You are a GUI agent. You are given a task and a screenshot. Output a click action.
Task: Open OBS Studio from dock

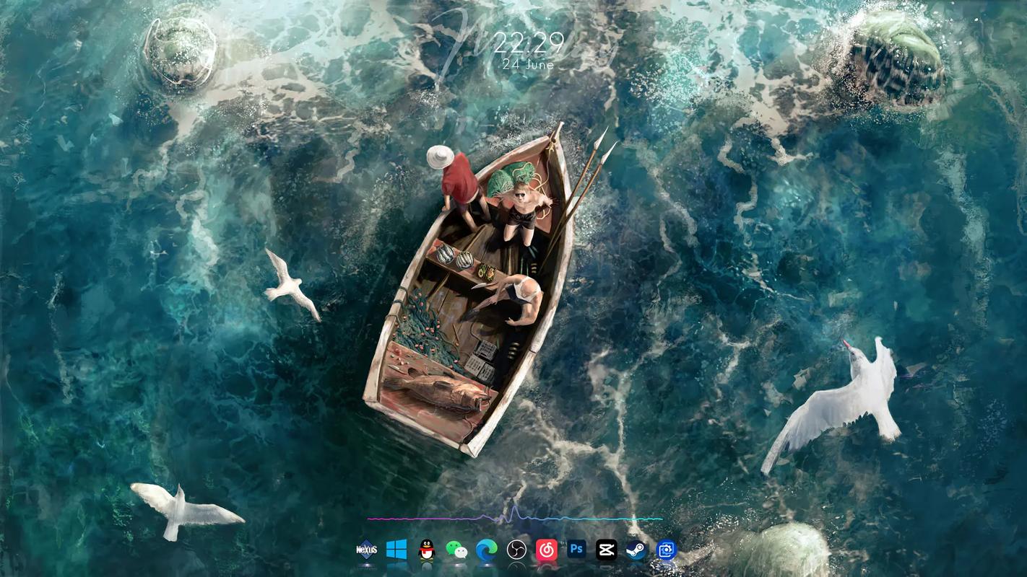(x=516, y=550)
